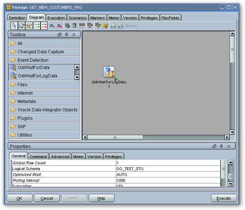
Task: Click the diagram horizontal scrollbar thumb
Action: pyautogui.click(x=115, y=137)
